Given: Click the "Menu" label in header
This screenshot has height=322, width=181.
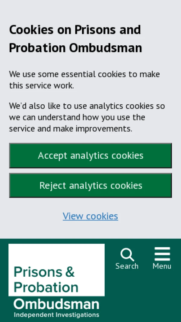Looking at the screenshot, I should pos(162,266).
